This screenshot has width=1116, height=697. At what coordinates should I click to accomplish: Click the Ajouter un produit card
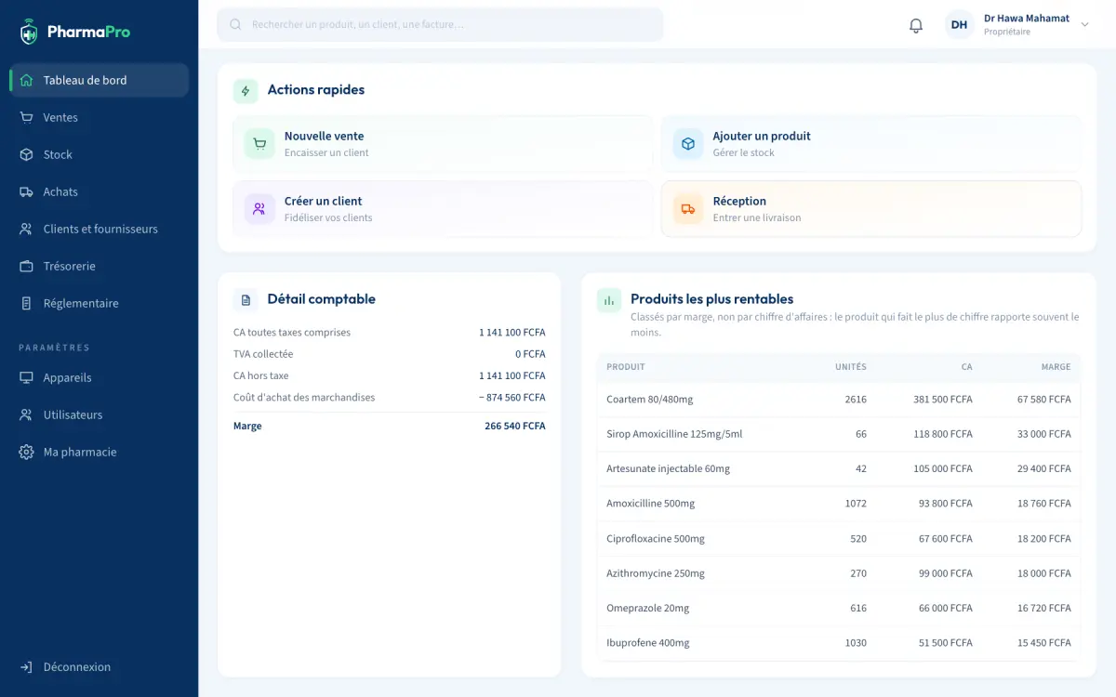871,144
